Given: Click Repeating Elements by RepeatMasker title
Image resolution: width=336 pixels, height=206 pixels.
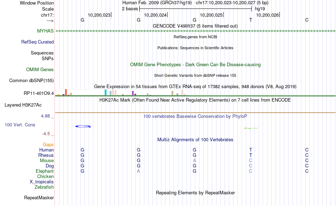Looking at the screenshot, I should (x=196, y=193).
